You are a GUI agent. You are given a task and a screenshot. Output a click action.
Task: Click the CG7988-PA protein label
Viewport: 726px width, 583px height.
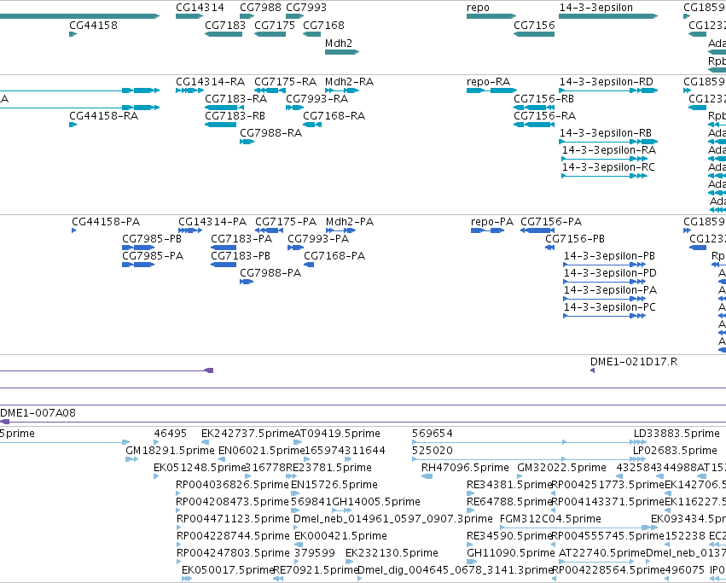(270, 273)
